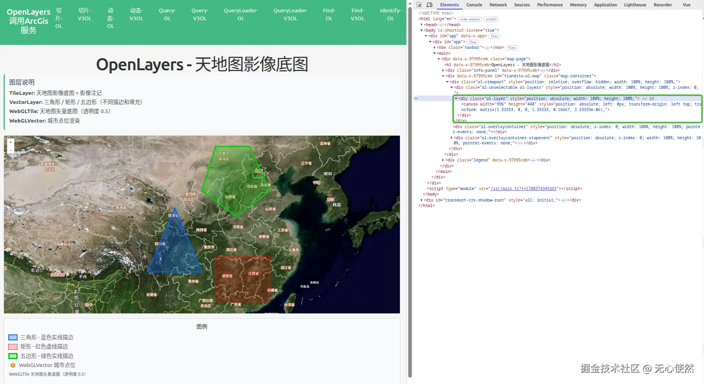
Task: Expand the div class=info-panel node
Action: click(x=443, y=71)
